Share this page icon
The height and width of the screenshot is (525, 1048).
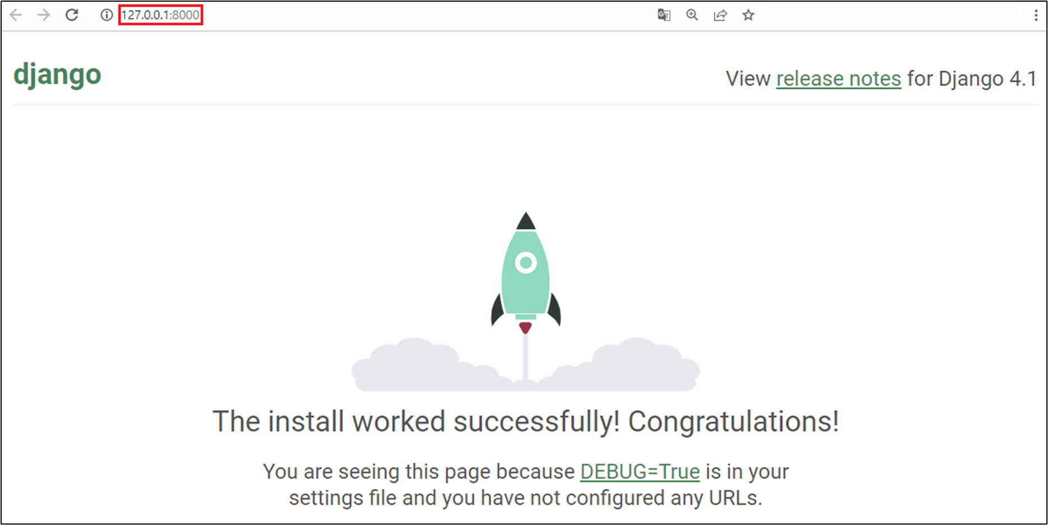click(x=720, y=15)
